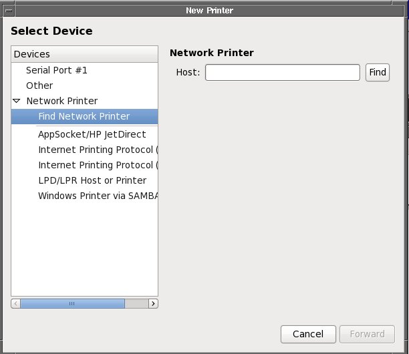Screen dimensions: 409x354
Task: Pick the upper Internet Printing Protocol entry
Action: [97, 150]
